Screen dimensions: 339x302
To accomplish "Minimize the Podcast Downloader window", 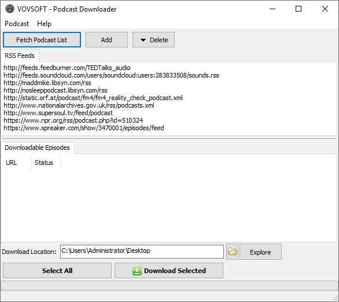I will [x=272, y=9].
